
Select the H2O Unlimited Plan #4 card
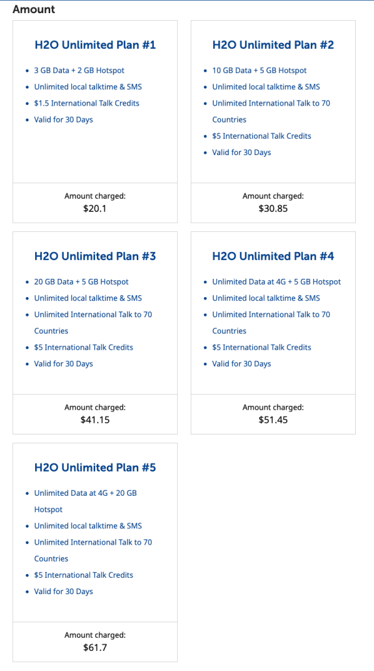click(273, 333)
